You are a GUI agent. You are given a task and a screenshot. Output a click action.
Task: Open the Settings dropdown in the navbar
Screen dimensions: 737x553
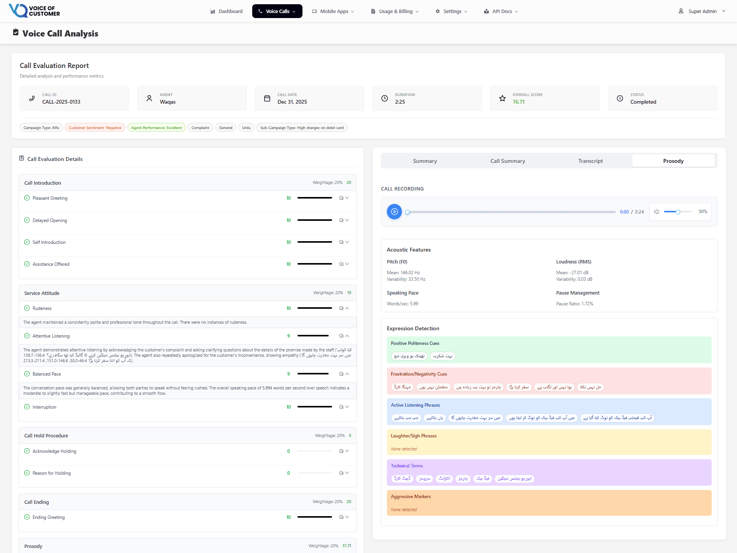click(x=451, y=11)
